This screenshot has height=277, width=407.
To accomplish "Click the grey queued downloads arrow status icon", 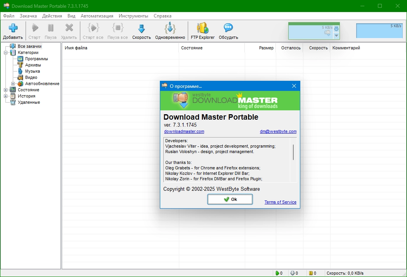I will [x=293, y=273].
